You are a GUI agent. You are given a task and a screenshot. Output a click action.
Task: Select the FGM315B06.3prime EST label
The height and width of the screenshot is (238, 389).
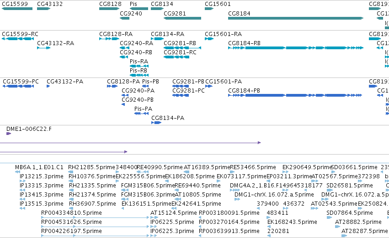148,195
